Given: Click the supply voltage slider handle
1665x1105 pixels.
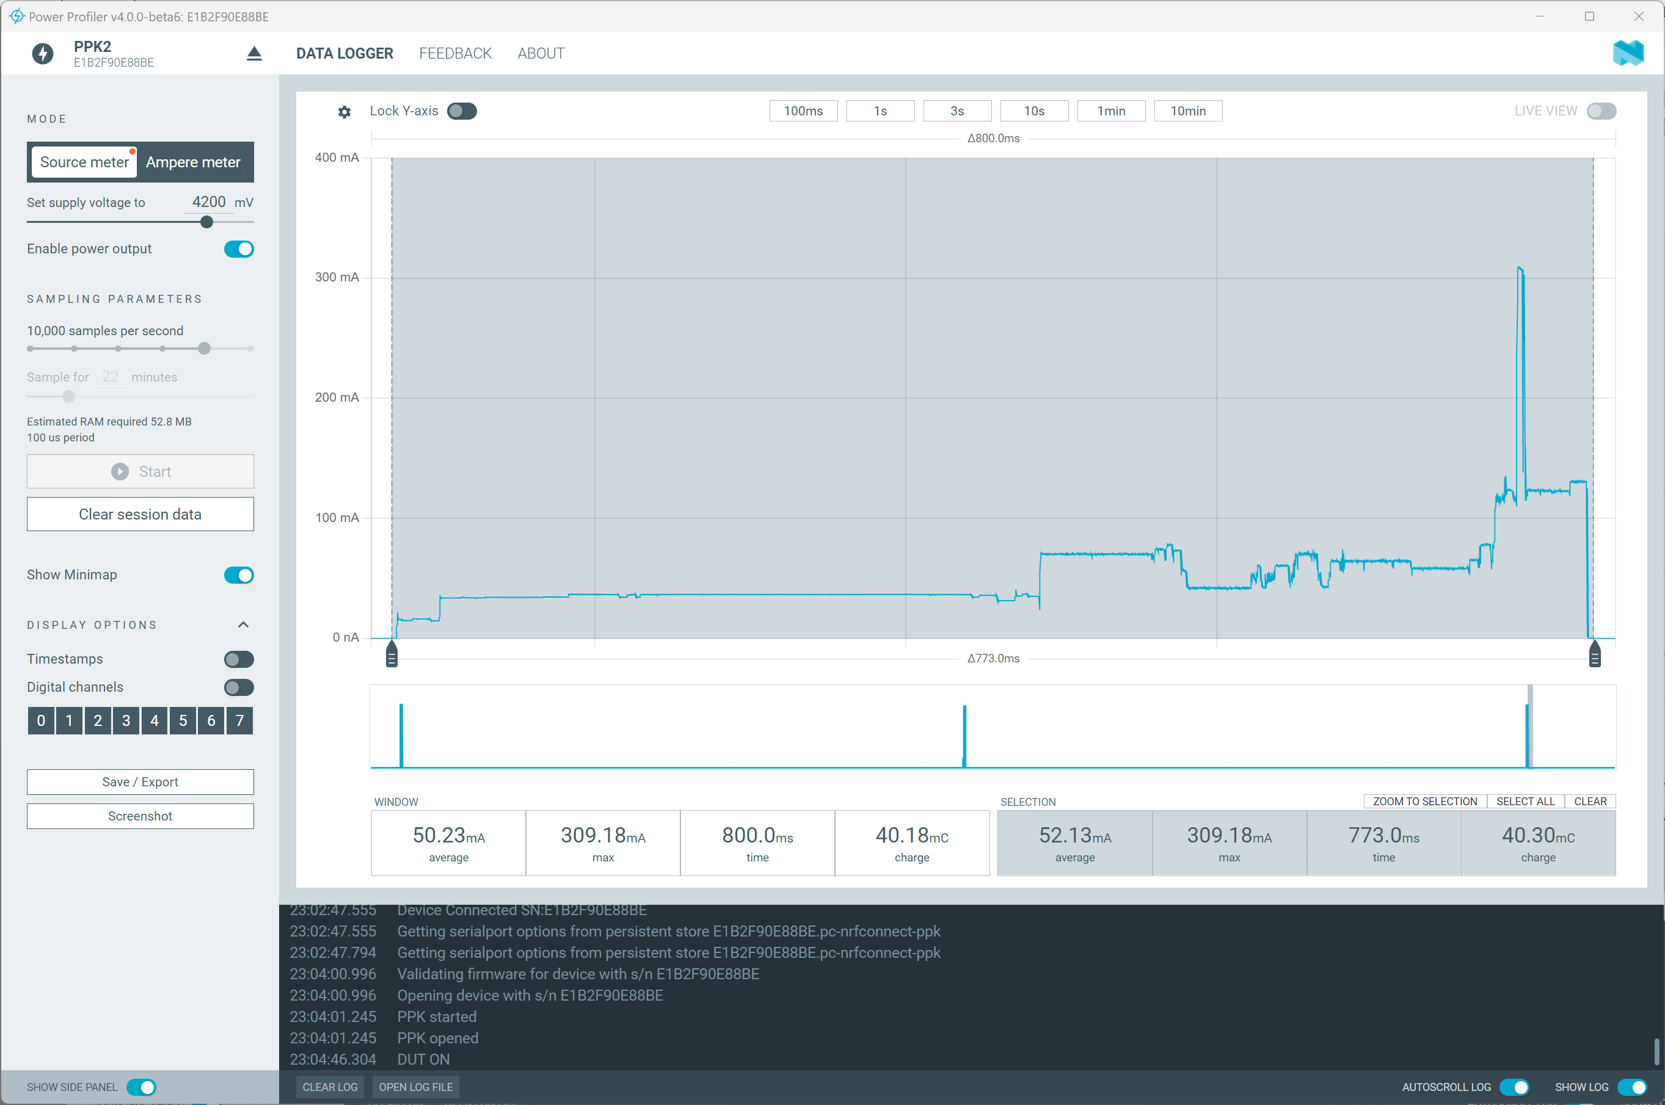Looking at the screenshot, I should click(206, 222).
